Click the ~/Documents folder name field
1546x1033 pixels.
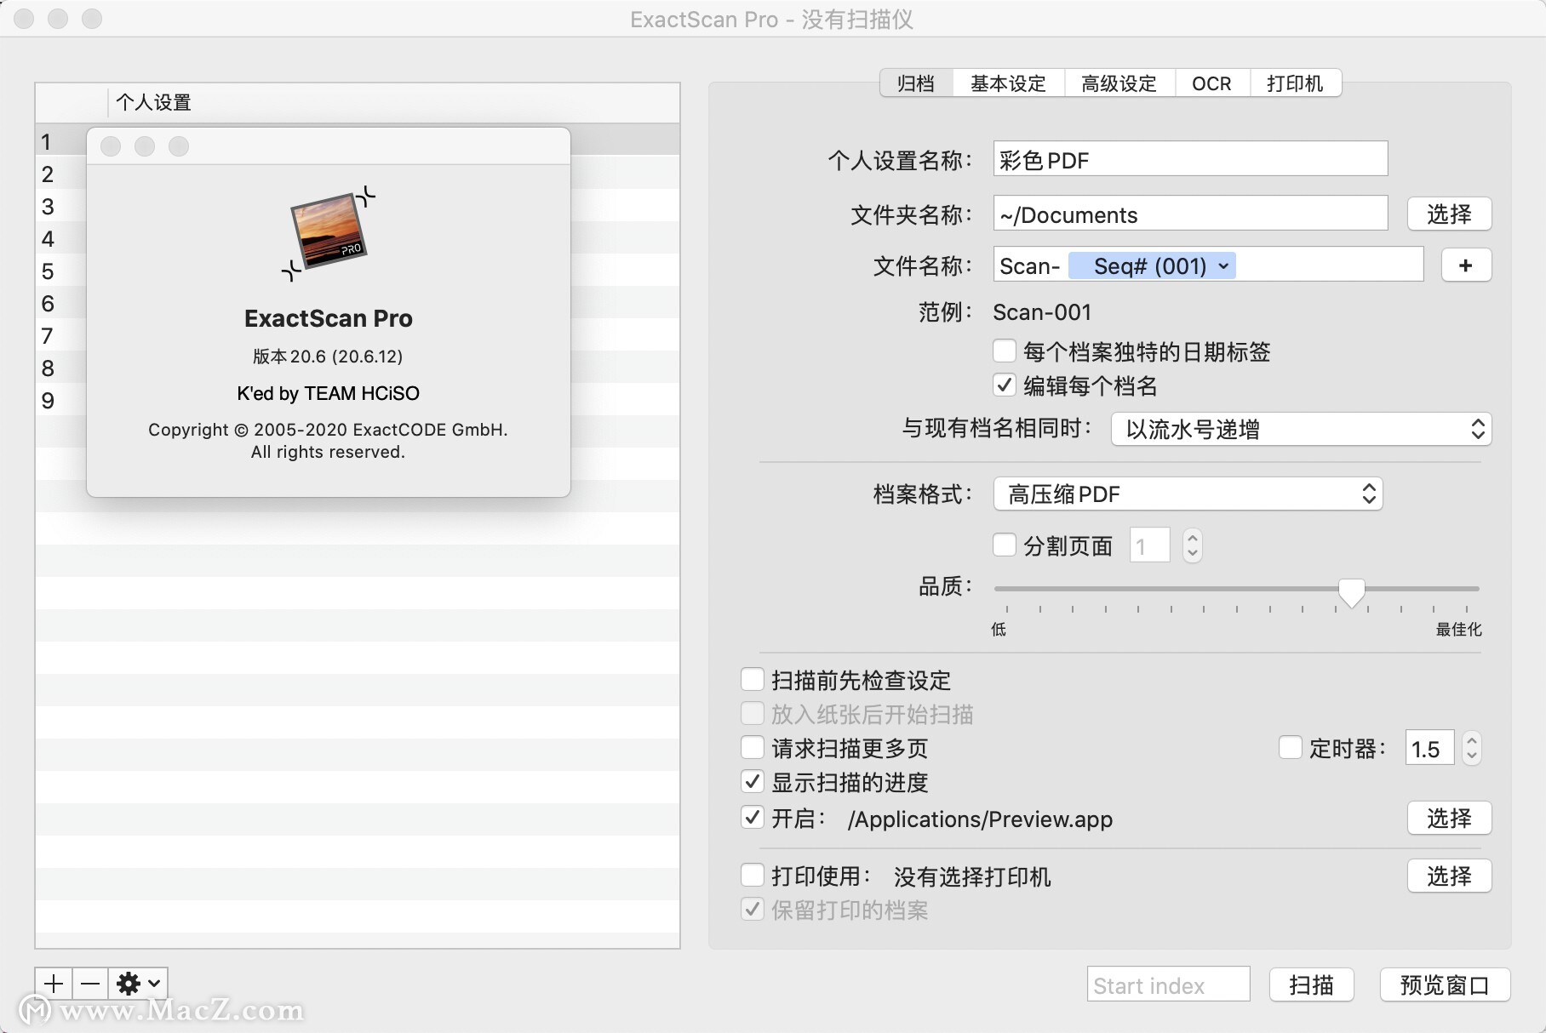pos(1190,214)
